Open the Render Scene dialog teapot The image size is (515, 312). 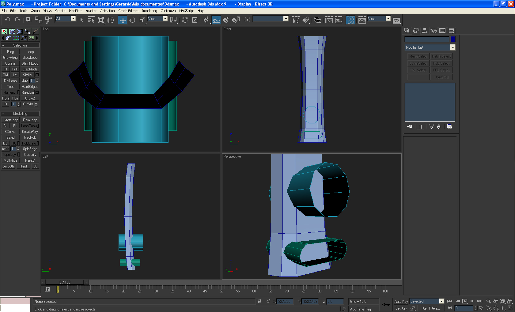[362, 20]
